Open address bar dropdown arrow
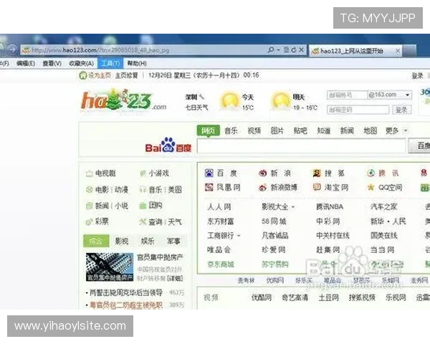The height and width of the screenshot is (344, 430). pyautogui.click(x=278, y=50)
